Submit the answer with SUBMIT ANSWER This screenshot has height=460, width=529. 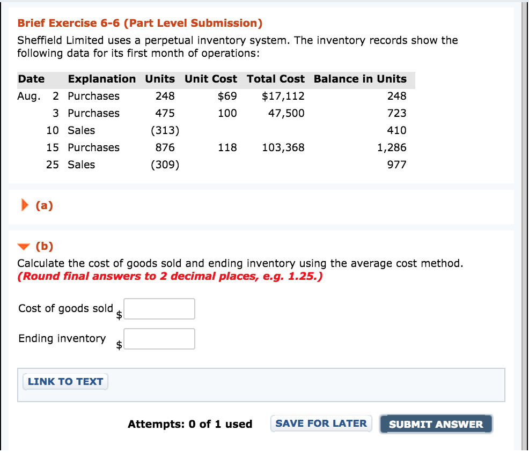[x=436, y=424]
